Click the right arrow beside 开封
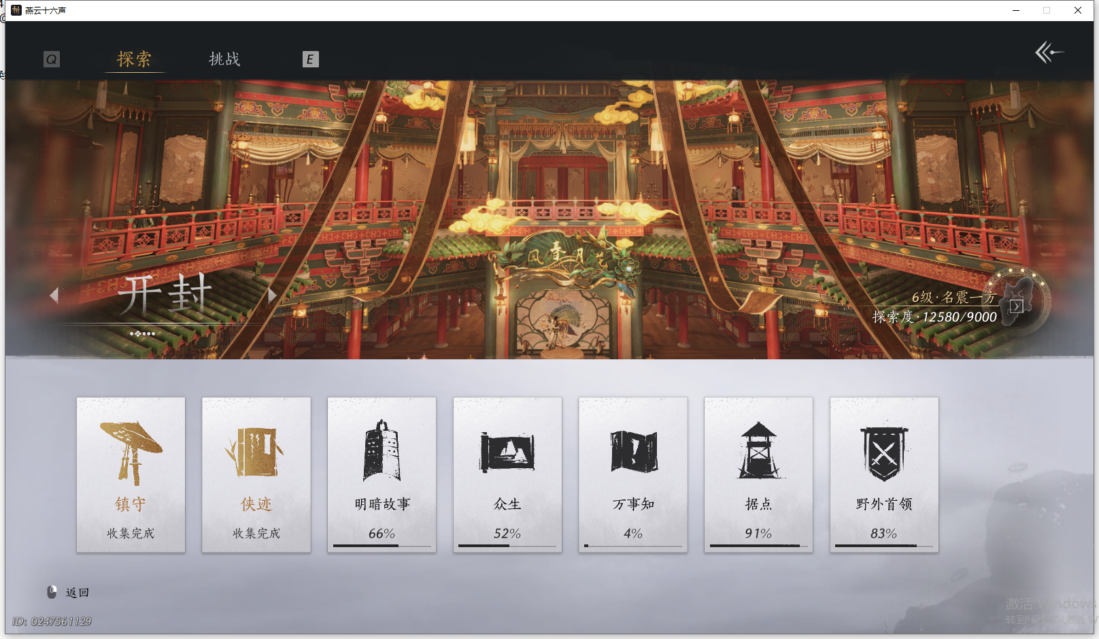Viewport: 1099px width, 639px height. pos(273,295)
